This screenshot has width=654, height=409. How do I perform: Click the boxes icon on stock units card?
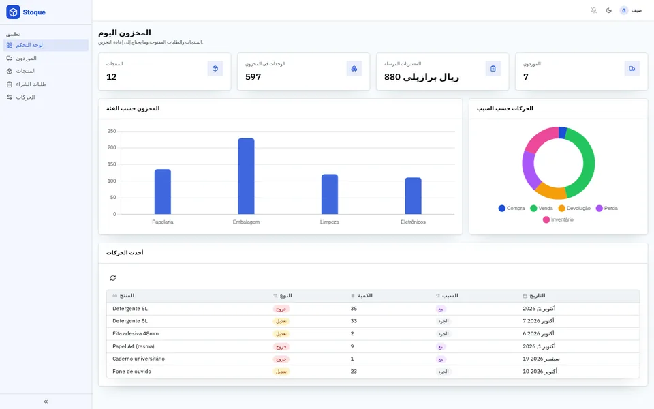pos(354,68)
